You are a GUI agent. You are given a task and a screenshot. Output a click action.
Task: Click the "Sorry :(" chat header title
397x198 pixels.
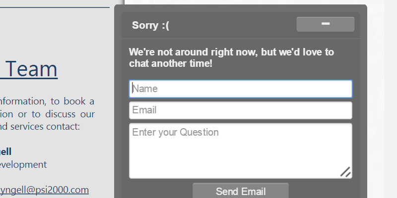pos(151,26)
